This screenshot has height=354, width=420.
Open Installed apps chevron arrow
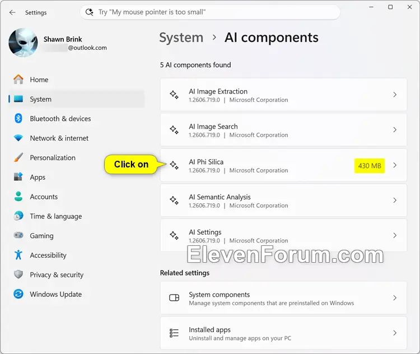coord(395,333)
